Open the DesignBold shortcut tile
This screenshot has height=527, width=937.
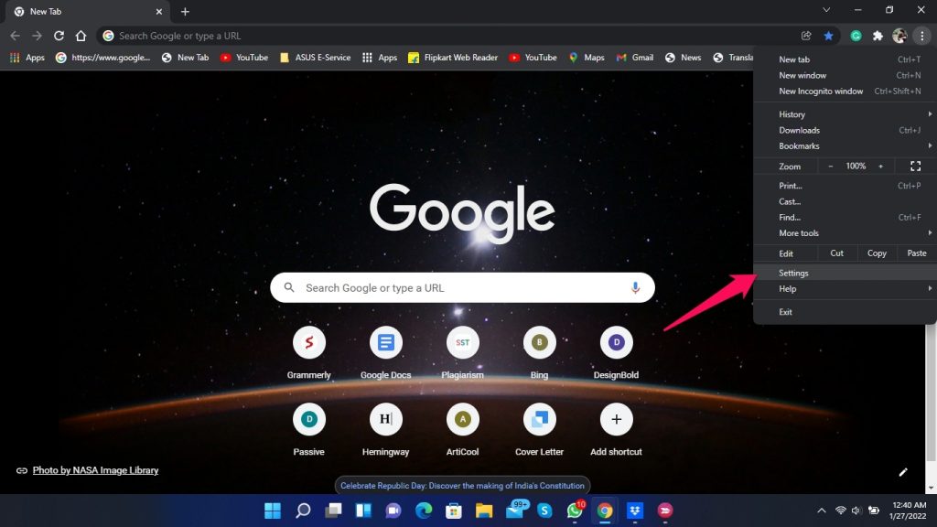pyautogui.click(x=616, y=352)
